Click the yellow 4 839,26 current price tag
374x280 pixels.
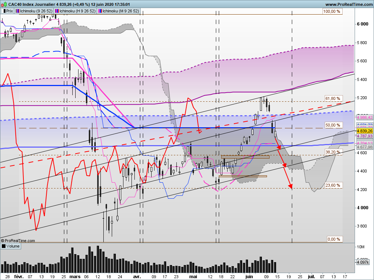365,131
